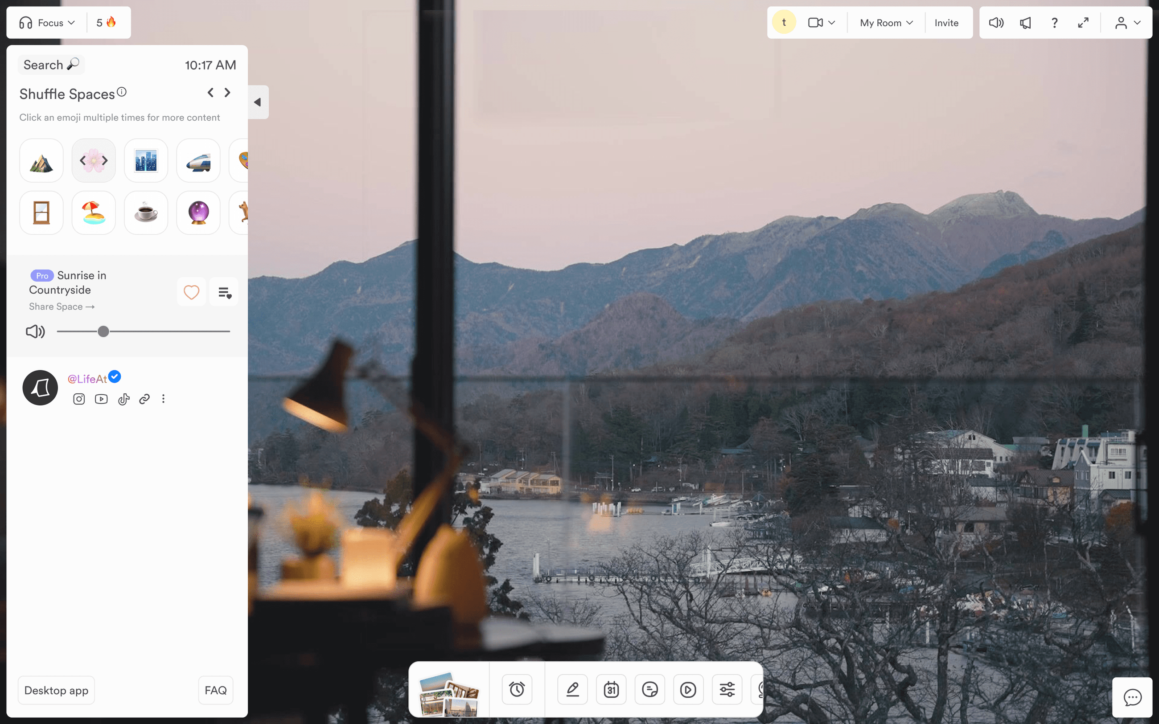Open the calendar from the bottom toolbar
This screenshot has height=724, width=1159.
pyautogui.click(x=611, y=690)
